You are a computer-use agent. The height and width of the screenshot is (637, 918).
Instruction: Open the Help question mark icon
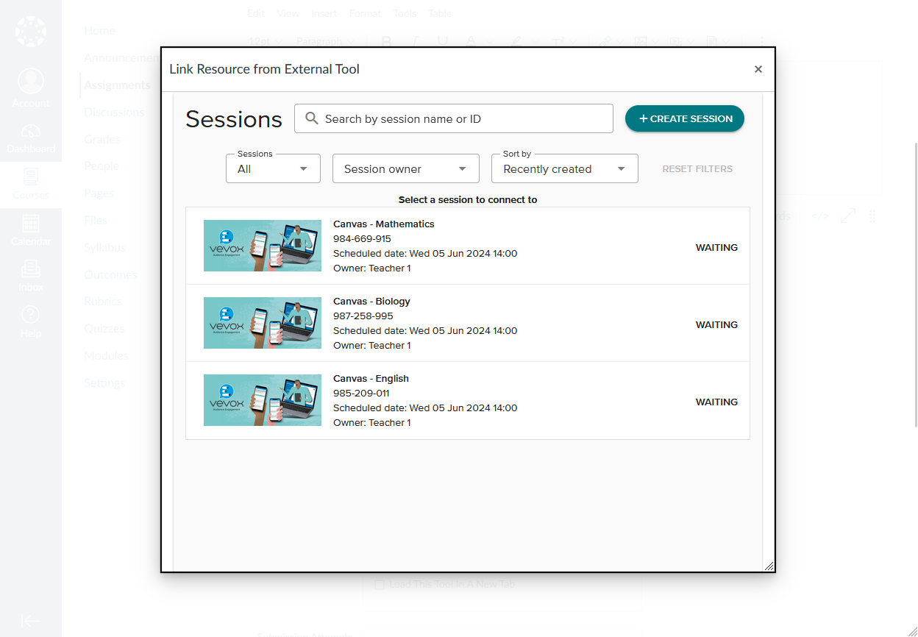(30, 321)
